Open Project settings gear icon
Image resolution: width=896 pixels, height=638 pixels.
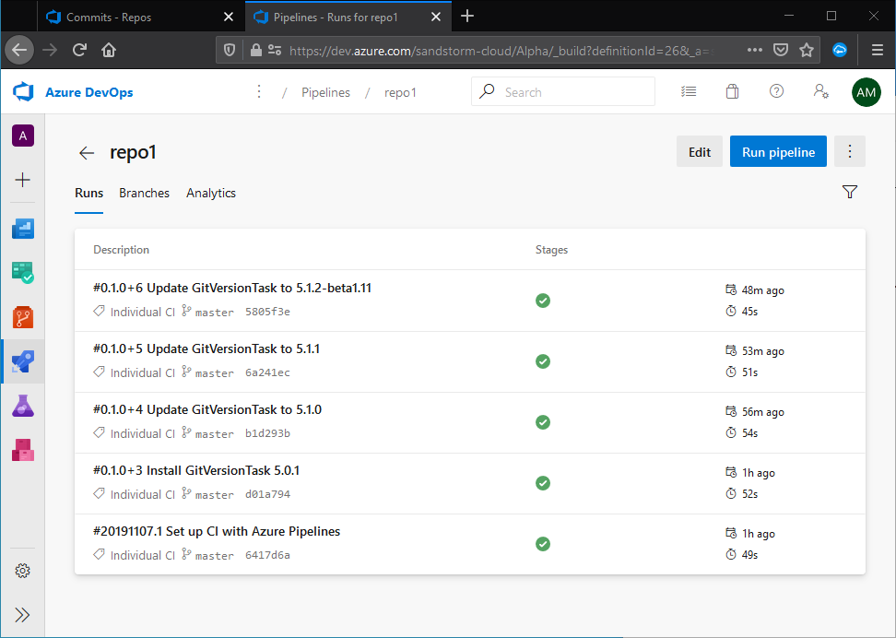click(x=22, y=571)
